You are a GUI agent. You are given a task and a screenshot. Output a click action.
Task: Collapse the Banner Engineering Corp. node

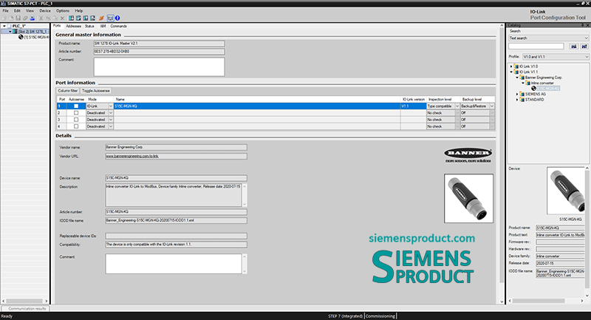517,78
